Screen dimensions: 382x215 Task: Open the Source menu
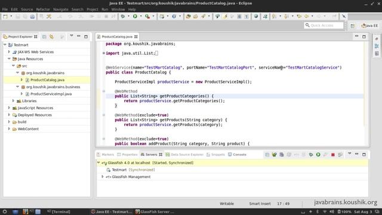pyautogui.click(x=27, y=10)
